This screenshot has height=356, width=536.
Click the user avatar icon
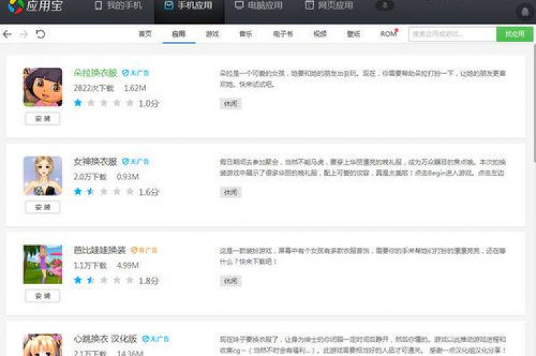tap(525, 12)
